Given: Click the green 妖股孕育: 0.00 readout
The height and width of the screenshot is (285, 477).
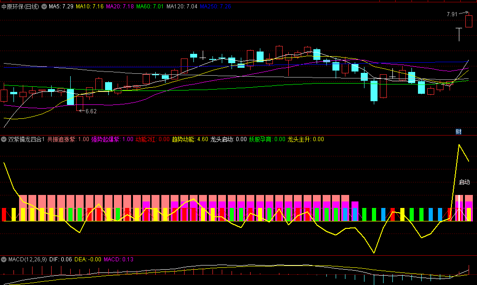Looking at the screenshot, I should (267, 139).
